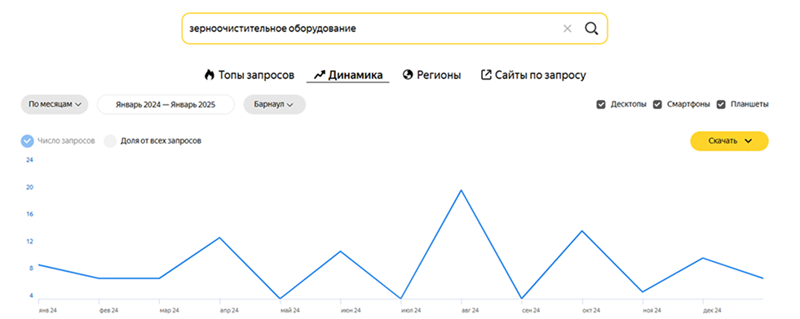Viewport: 800px width, 319px height.
Task: Click the 16 value on the vertical axis
Action: [29, 214]
